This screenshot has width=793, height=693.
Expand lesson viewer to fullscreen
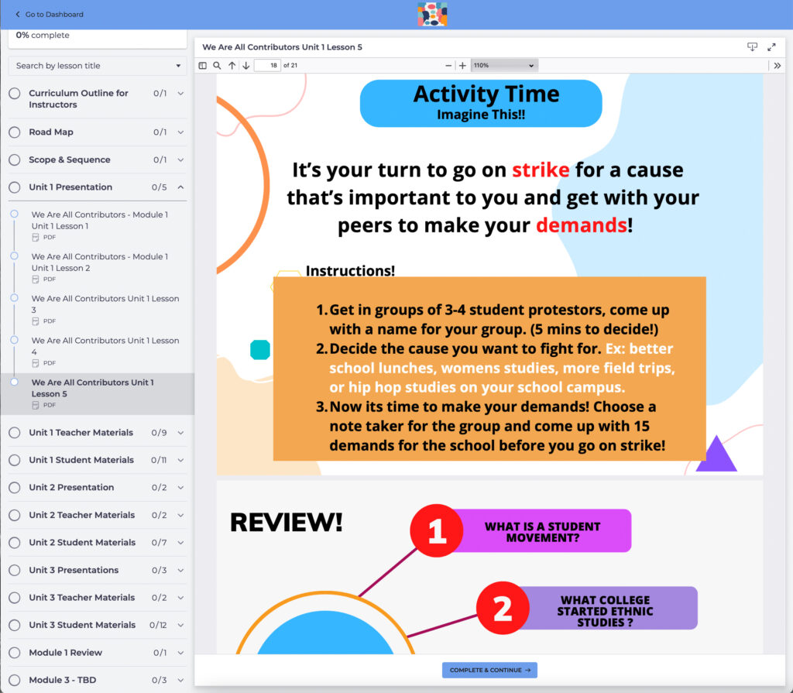coord(771,47)
